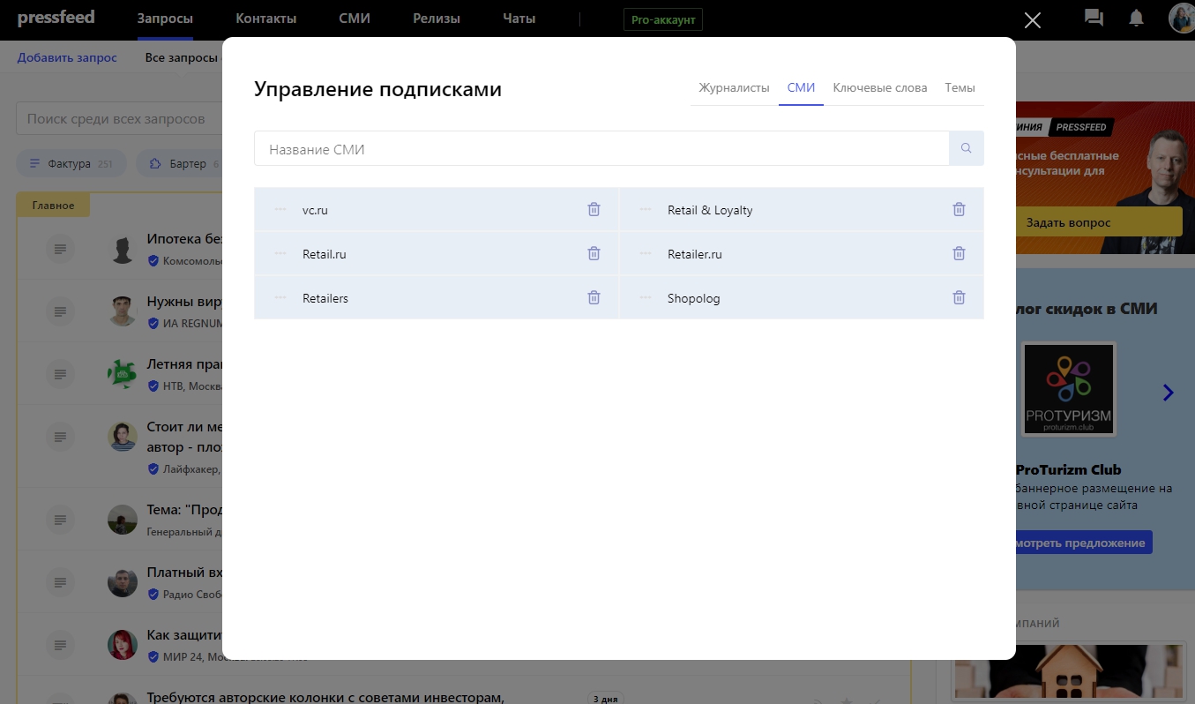
Task: Delete the vc.ru subscription
Action: click(594, 210)
